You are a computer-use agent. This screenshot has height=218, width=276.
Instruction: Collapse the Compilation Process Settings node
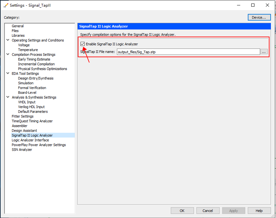(8, 55)
